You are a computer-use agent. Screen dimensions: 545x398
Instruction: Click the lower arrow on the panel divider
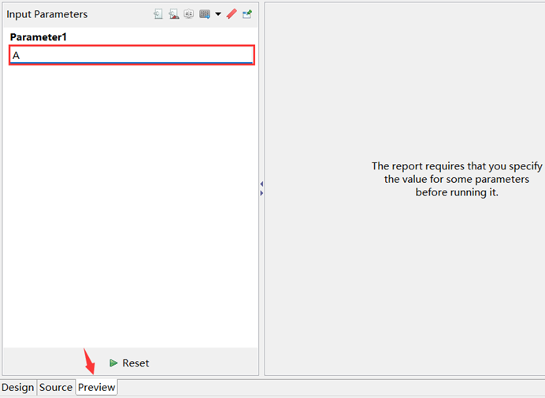[x=261, y=193]
